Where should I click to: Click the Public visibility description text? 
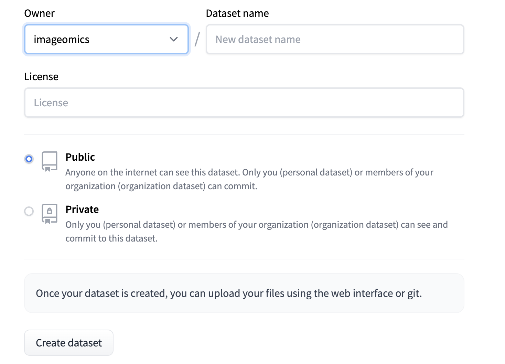(x=249, y=179)
